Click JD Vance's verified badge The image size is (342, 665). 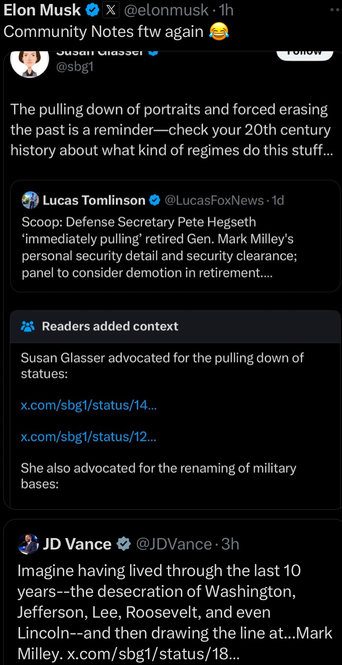point(124,544)
